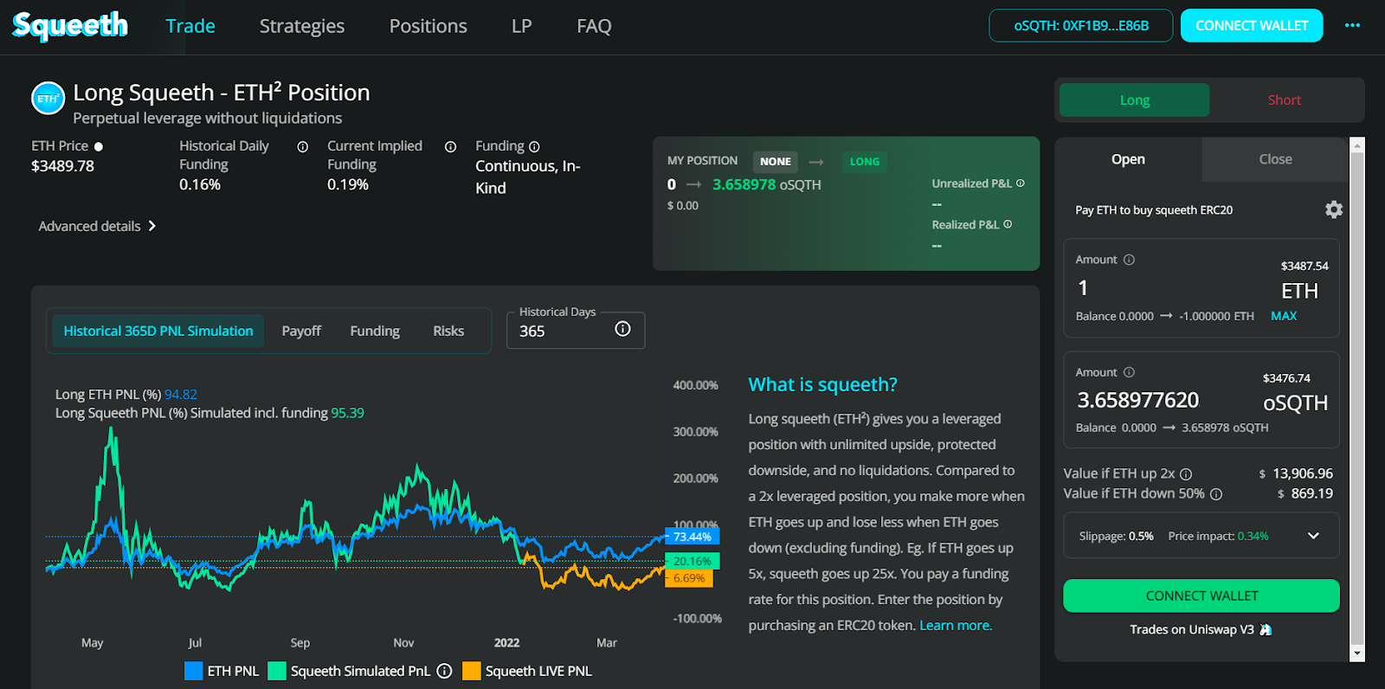This screenshot has width=1385, height=689.
Task: Expand slippage and price impact details
Action: click(1313, 536)
